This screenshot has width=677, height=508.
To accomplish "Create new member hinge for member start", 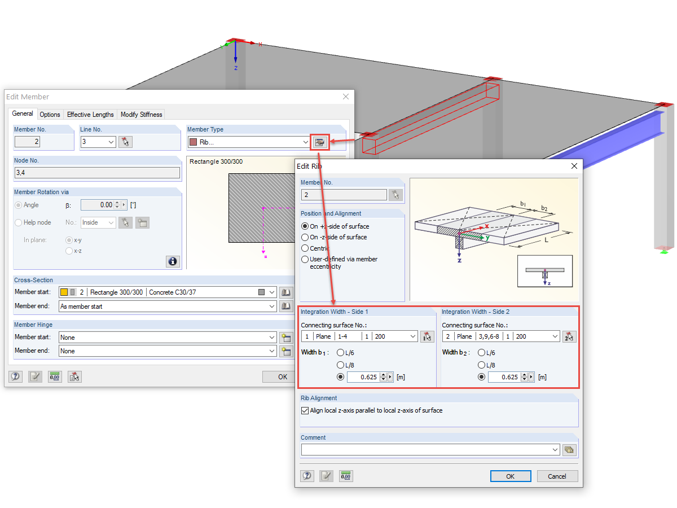I will point(285,336).
